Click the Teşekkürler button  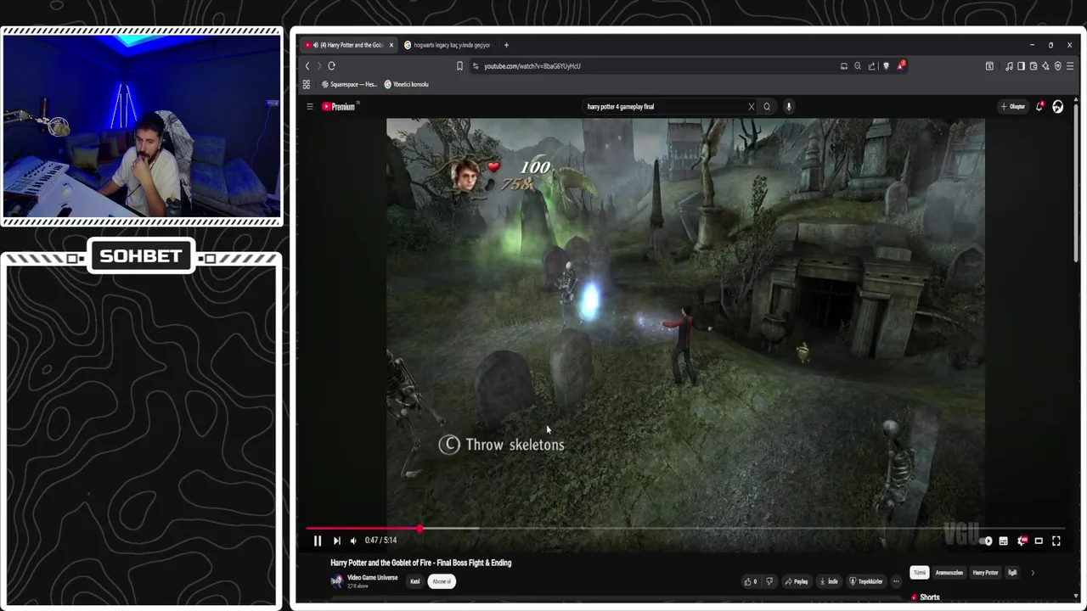tap(866, 581)
